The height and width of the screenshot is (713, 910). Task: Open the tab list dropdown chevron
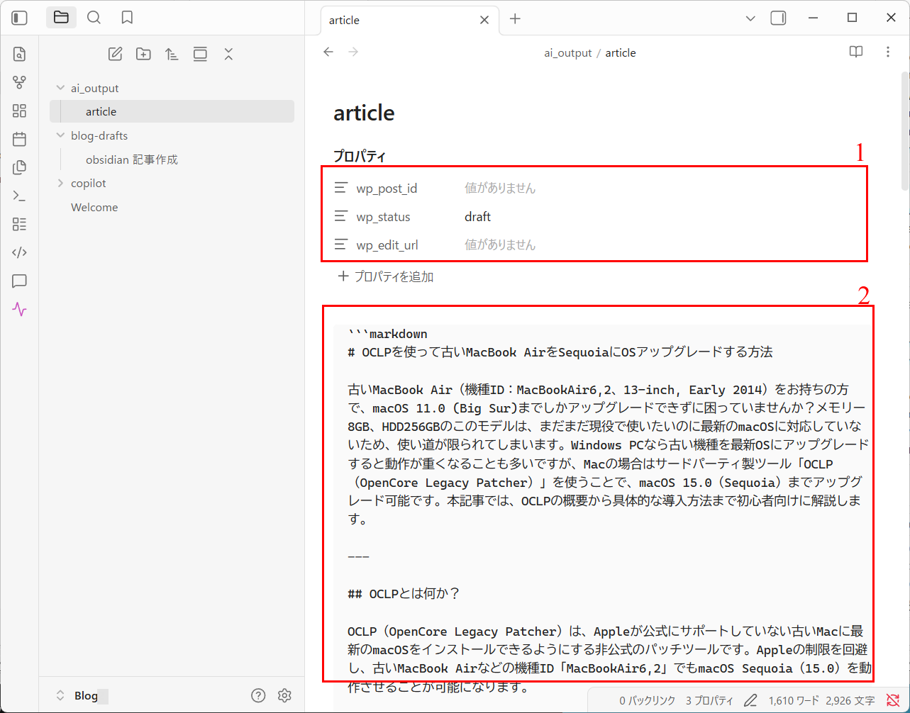click(750, 17)
